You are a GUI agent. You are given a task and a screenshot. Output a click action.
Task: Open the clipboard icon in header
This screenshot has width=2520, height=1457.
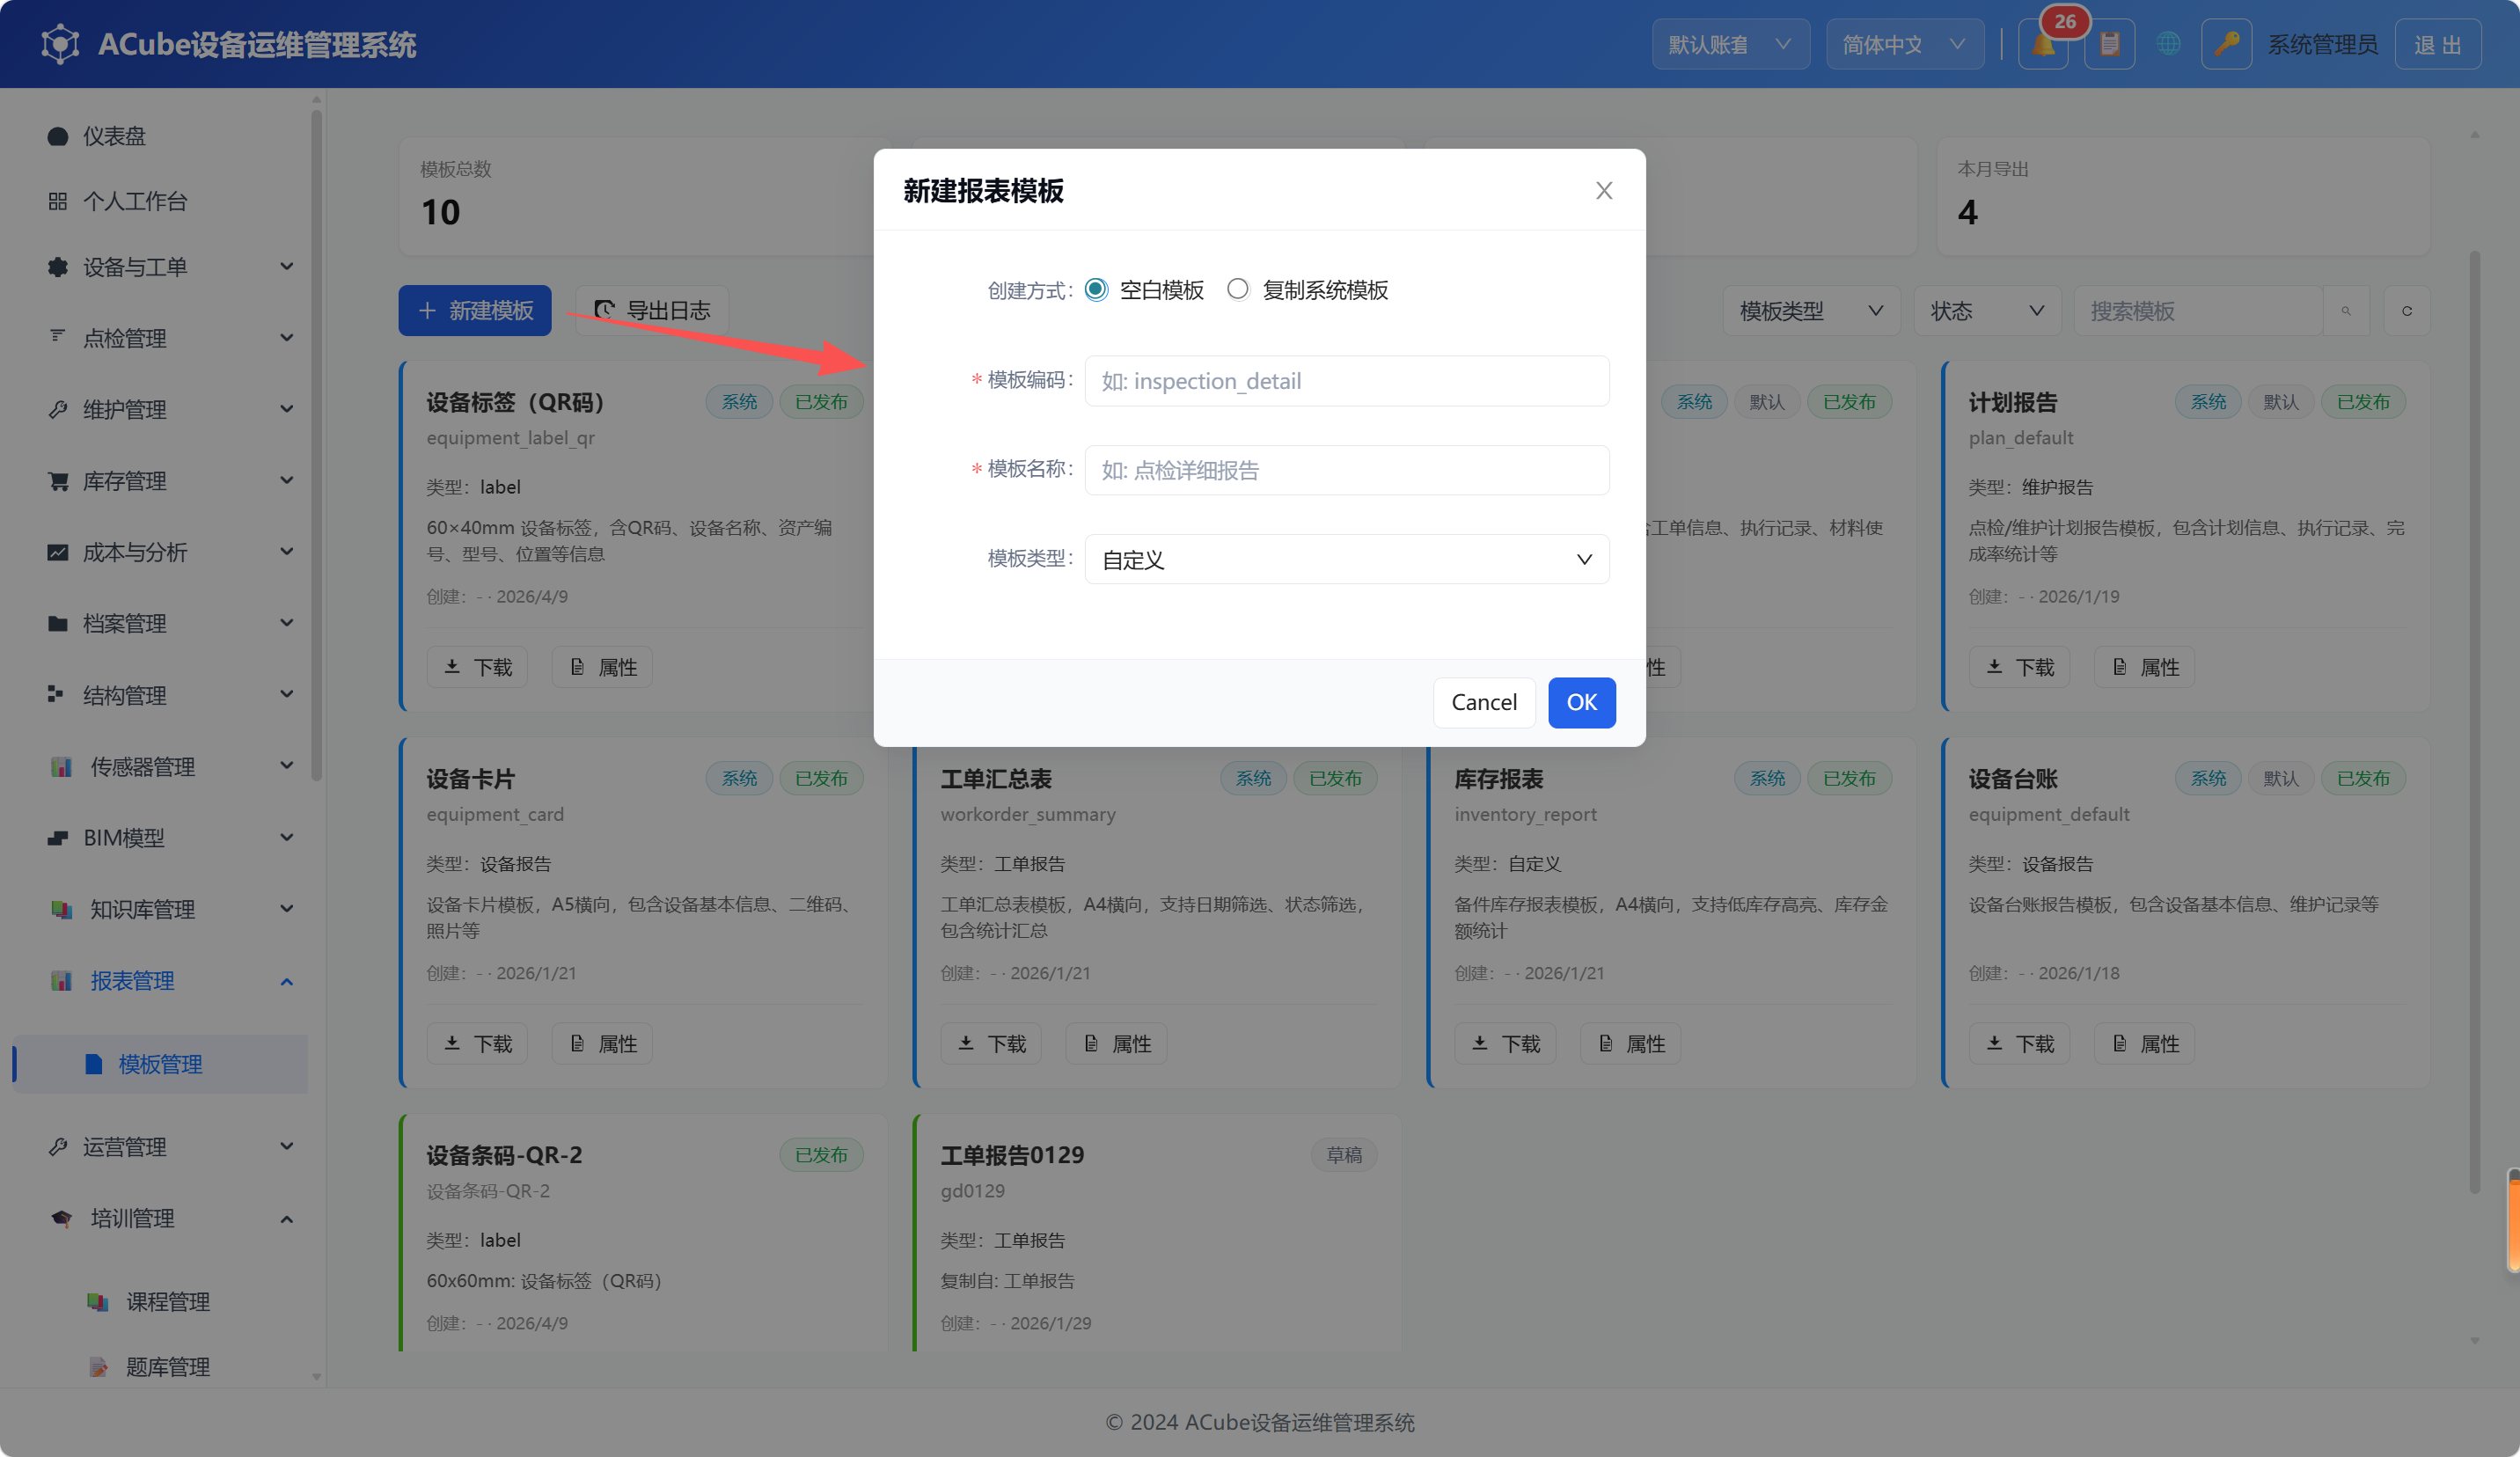(2109, 45)
